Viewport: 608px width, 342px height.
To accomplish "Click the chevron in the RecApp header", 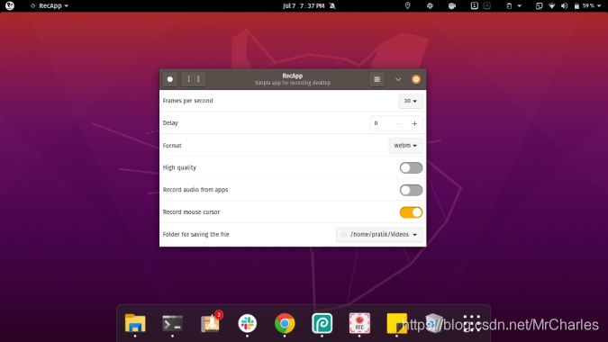I will point(398,79).
